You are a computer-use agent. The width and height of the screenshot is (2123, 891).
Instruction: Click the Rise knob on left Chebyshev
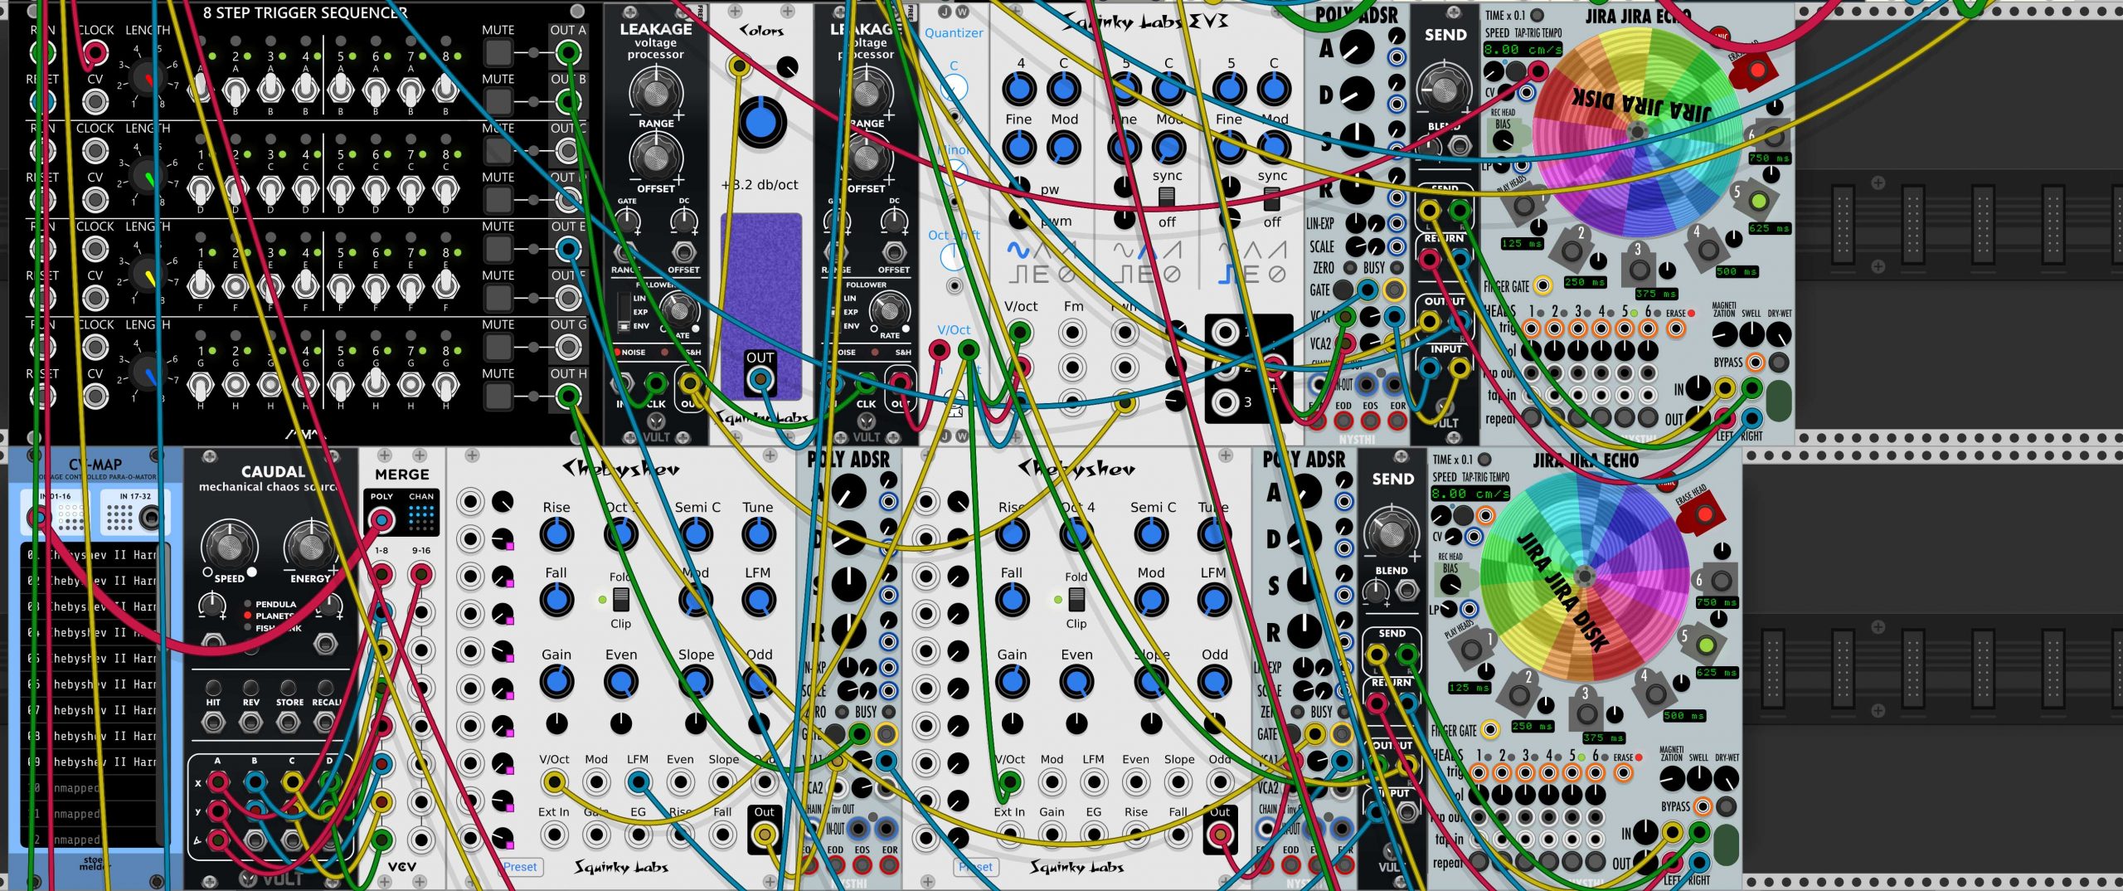556,534
